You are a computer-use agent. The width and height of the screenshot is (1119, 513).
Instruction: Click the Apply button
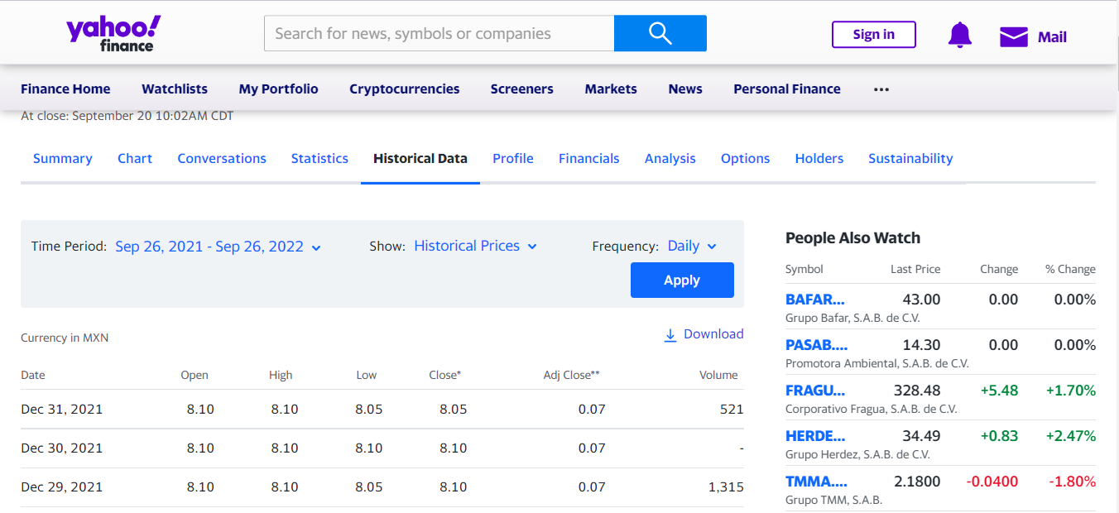tap(682, 280)
